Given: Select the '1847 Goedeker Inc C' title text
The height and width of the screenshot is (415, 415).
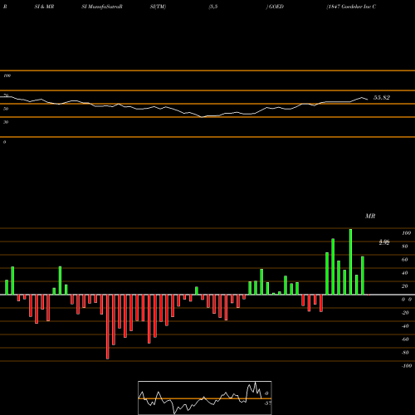Looking at the screenshot, I should (x=351, y=7).
